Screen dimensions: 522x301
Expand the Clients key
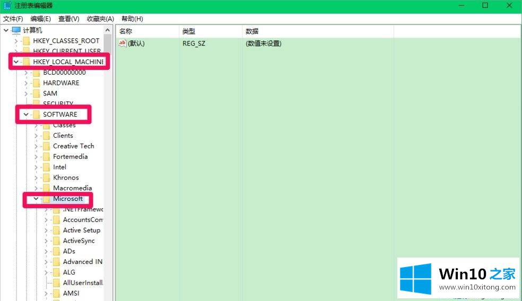36,135
